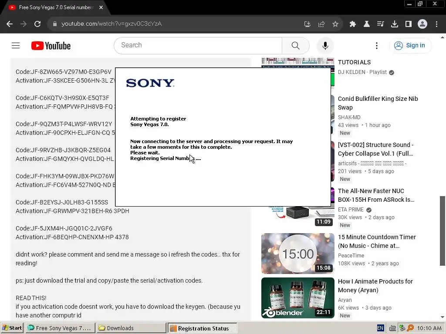The width and height of the screenshot is (446, 334).
Task: Open the Extensions puzzle icon
Action: [353, 24]
